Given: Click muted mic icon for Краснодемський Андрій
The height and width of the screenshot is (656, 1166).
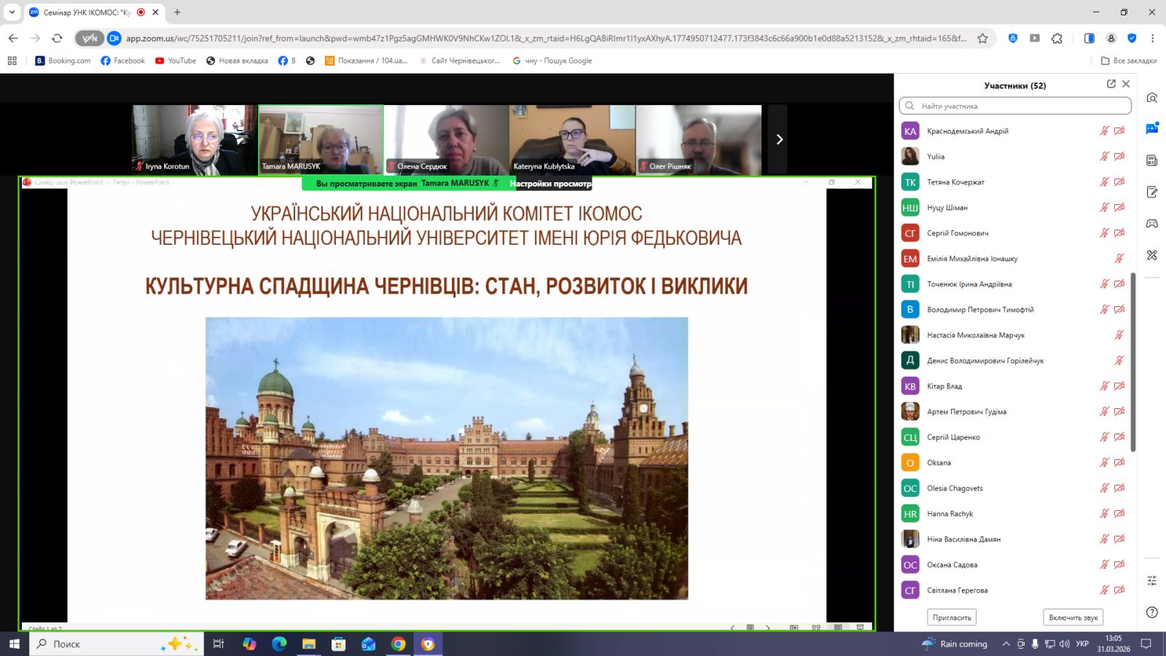Looking at the screenshot, I should [1104, 131].
